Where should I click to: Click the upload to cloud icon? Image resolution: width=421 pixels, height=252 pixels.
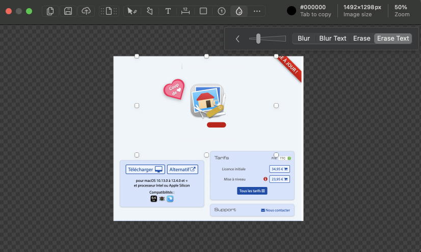coord(86,11)
